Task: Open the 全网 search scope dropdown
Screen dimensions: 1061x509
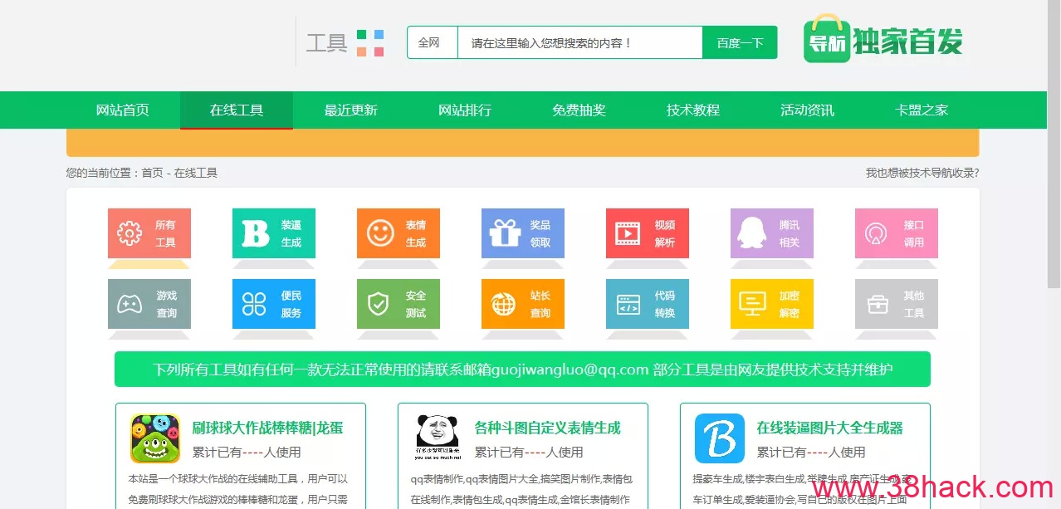Action: (432, 42)
